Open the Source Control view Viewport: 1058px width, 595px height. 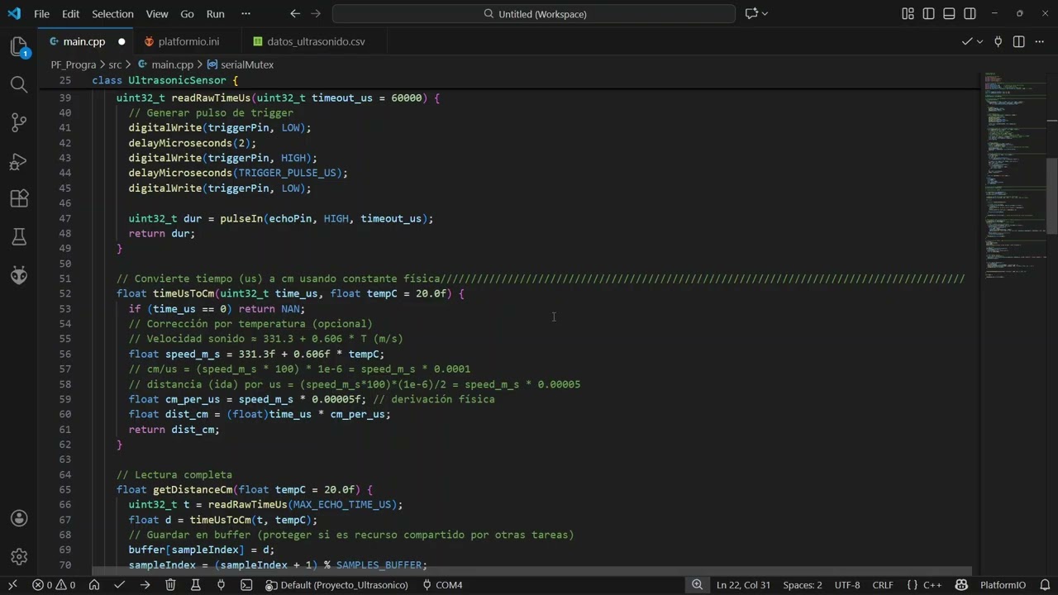click(19, 122)
